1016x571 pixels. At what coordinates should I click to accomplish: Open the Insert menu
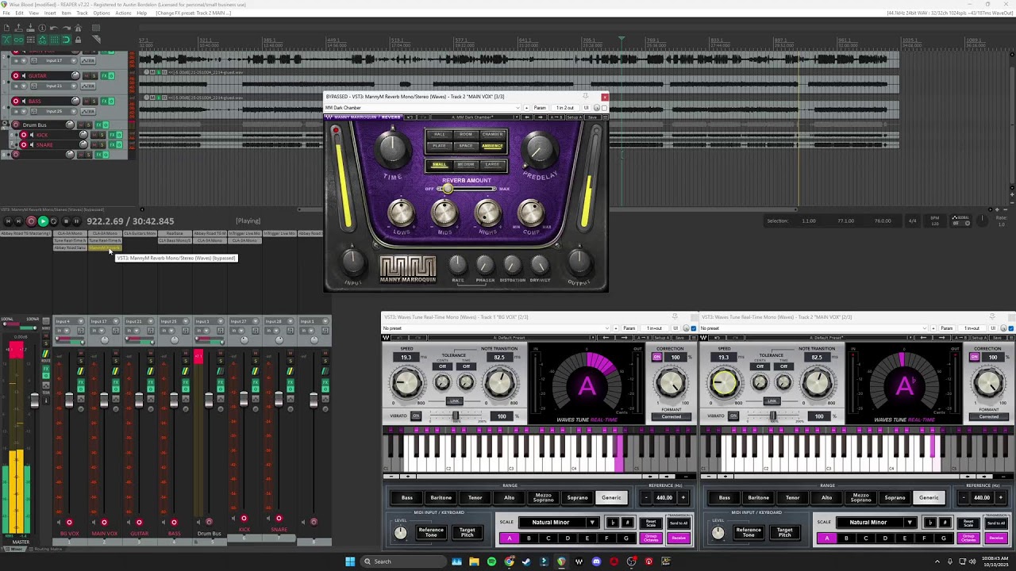50,13
